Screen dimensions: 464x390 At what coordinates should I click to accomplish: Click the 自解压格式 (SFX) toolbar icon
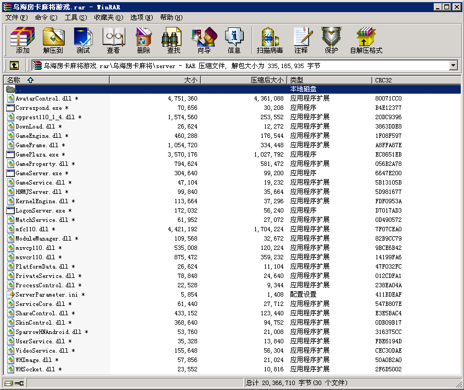pyautogui.click(x=366, y=41)
